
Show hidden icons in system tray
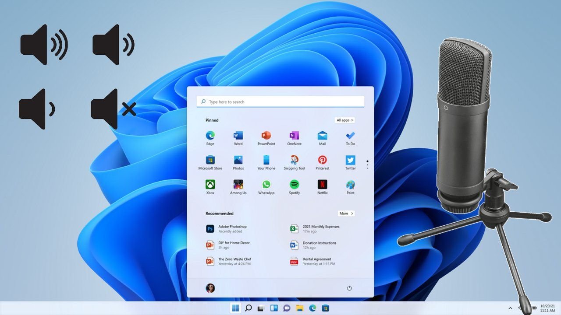tap(510, 308)
